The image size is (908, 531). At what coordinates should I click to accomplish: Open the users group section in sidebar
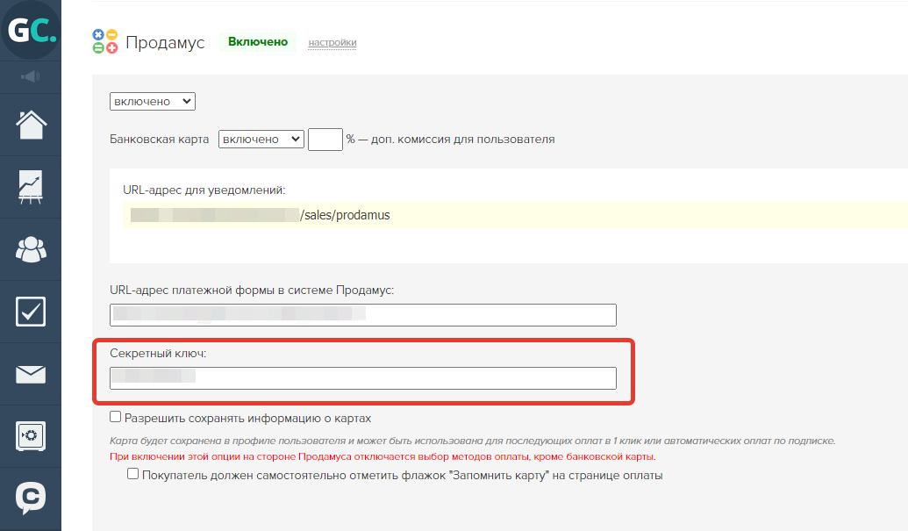pyautogui.click(x=31, y=249)
